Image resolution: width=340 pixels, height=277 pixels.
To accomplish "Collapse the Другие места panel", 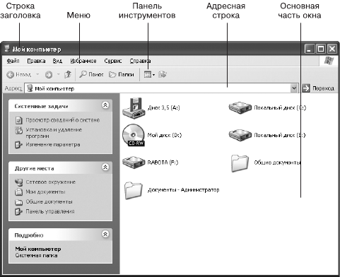I will [105, 167].
